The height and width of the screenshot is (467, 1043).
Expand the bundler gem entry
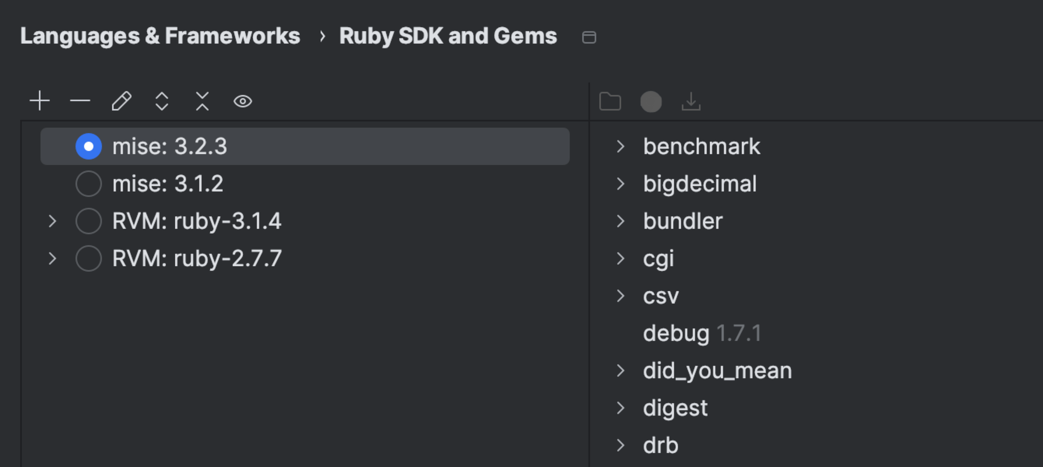point(620,221)
